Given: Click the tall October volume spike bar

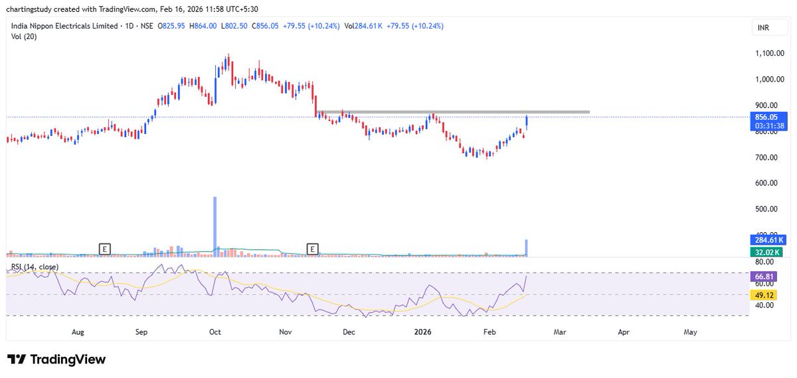Looking at the screenshot, I should point(215,226).
